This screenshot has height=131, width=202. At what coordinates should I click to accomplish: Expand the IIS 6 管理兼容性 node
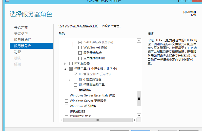pyautogui.click(x=70, y=80)
